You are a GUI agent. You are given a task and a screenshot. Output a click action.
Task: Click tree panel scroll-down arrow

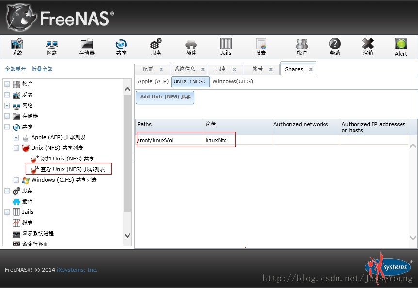click(x=128, y=235)
